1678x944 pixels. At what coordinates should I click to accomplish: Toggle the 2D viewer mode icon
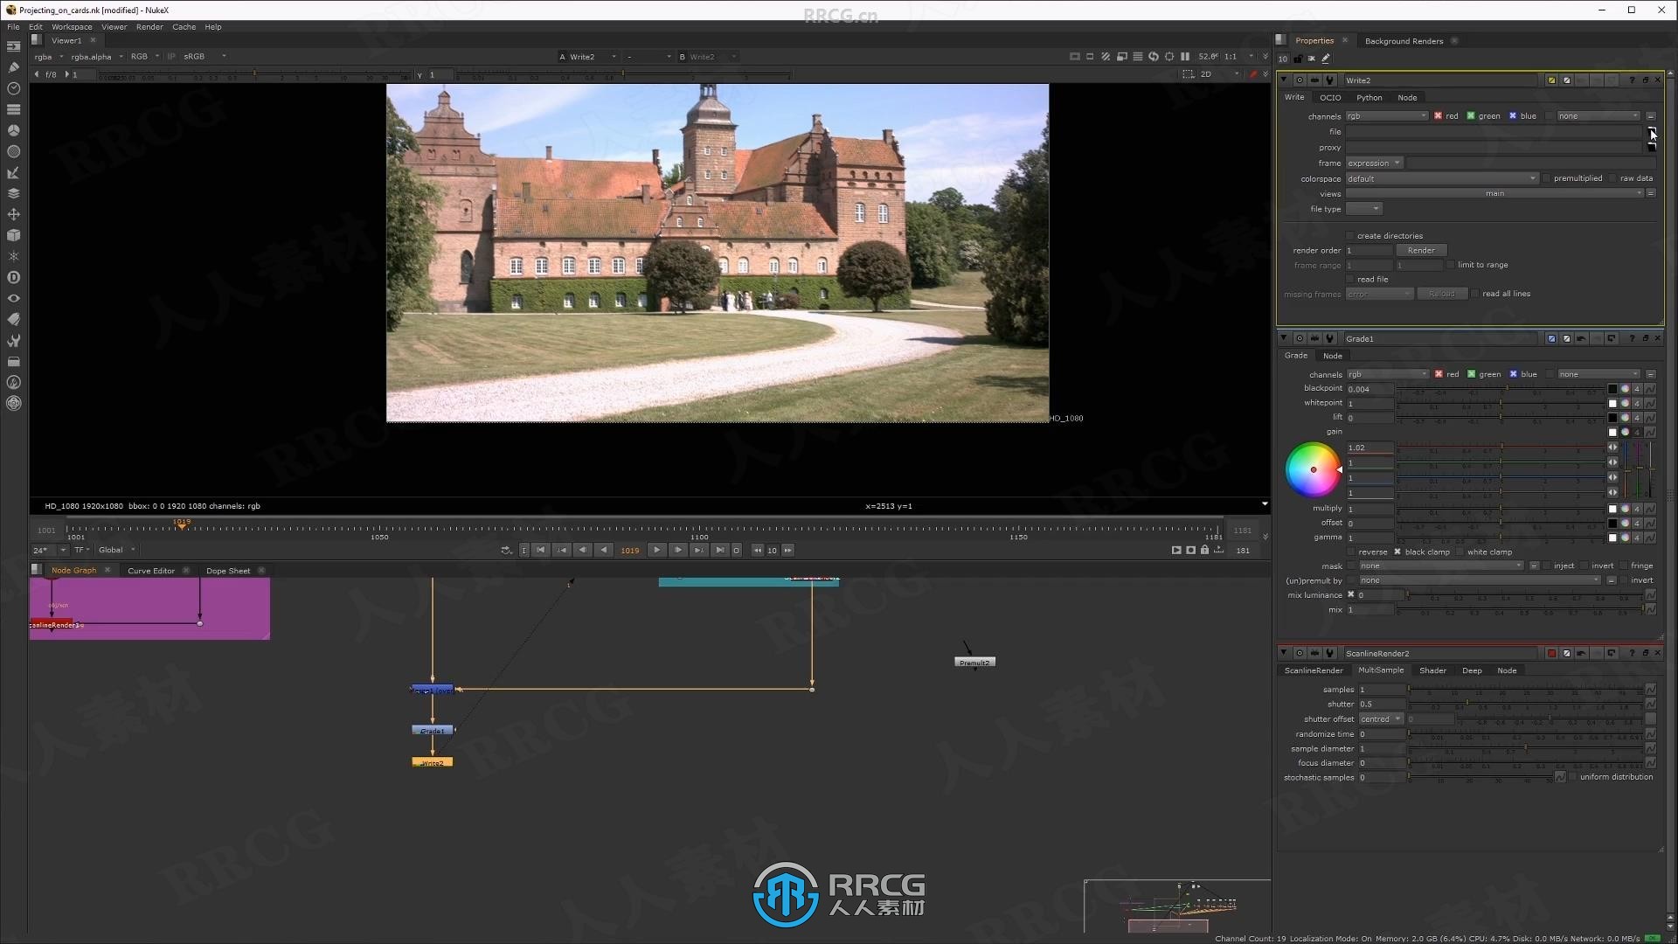tap(1205, 73)
